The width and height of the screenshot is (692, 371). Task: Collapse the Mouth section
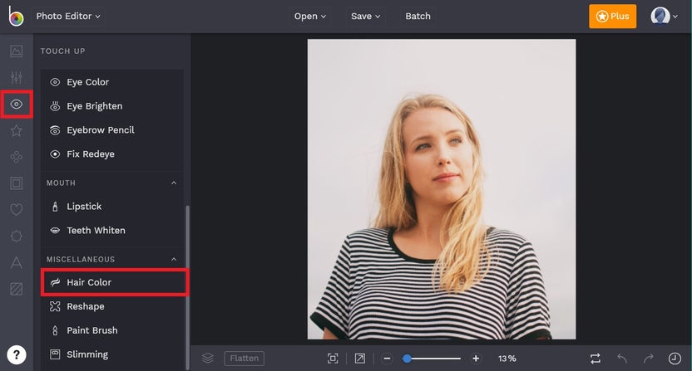coord(174,183)
